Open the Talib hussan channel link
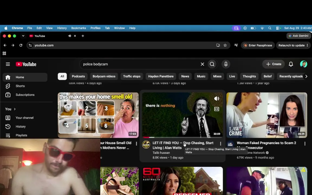Image resolution: width=312 pixels, height=195 pixels. pyautogui.click(x=161, y=153)
